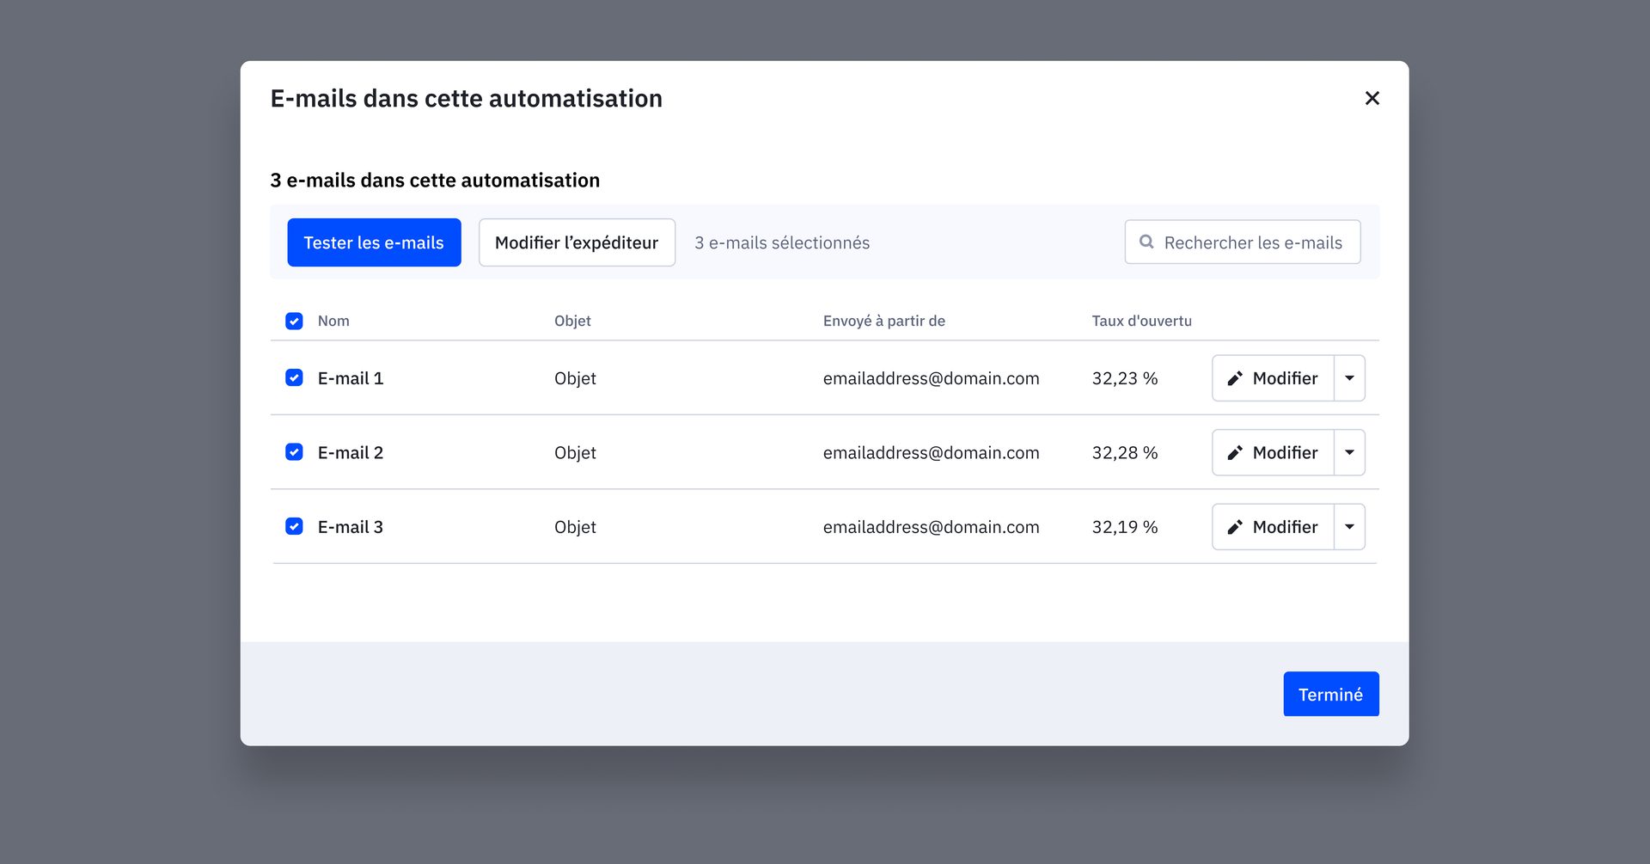Viewport: 1650px width, 864px height.
Task: Open the E-mail 2 actions dropdown arrow
Action: 1349,453
